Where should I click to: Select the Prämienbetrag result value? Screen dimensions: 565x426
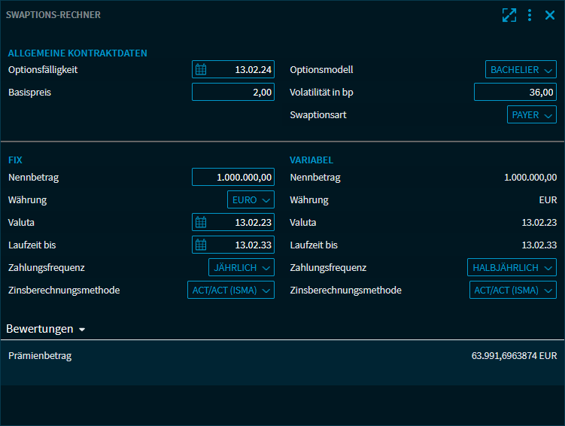click(514, 356)
